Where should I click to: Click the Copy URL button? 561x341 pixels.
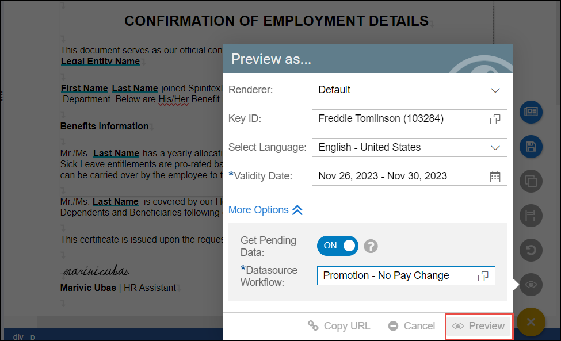pyautogui.click(x=339, y=326)
